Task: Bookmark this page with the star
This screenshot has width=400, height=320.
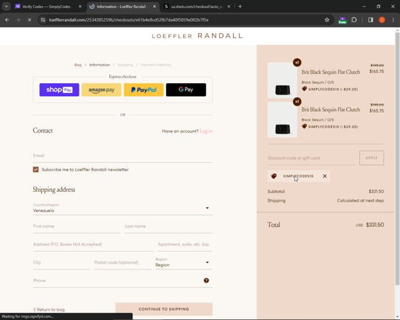Action: click(x=327, y=20)
